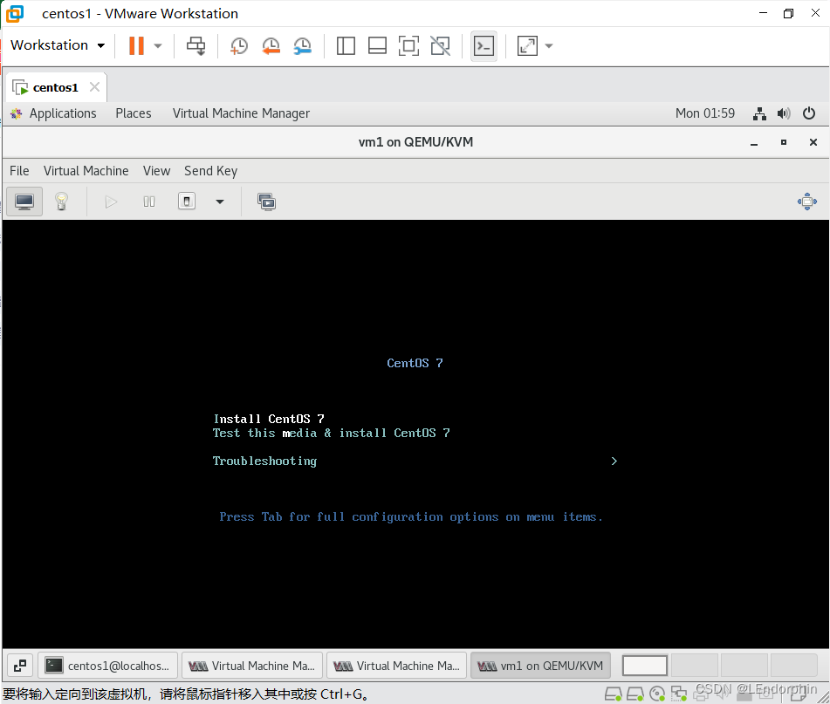This screenshot has height=704, width=830.
Task: Select Test this media & install CentOS 7
Action: pyautogui.click(x=332, y=433)
